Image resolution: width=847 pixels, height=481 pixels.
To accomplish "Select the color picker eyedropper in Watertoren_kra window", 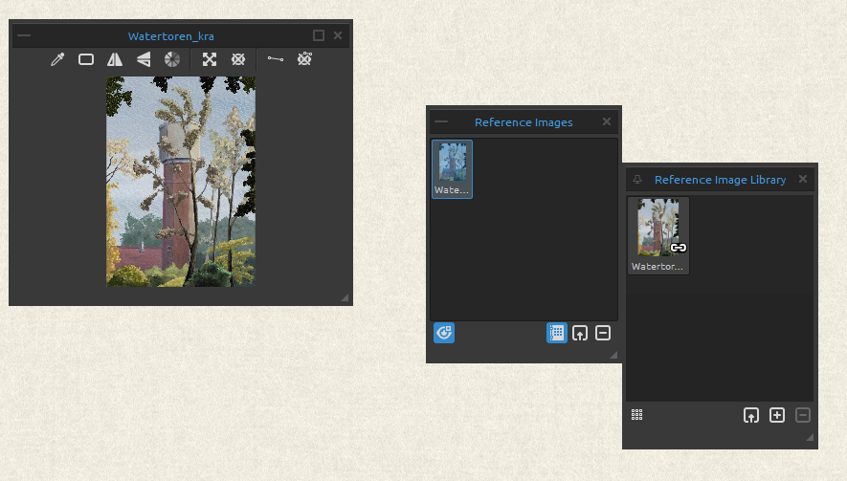I will point(57,59).
